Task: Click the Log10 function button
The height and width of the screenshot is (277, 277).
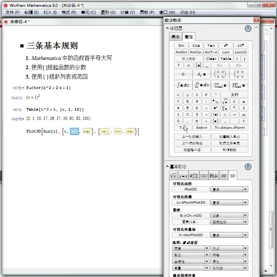Action: coord(241,52)
